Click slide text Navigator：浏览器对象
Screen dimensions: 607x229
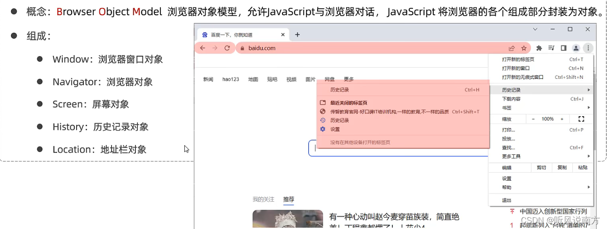point(102,82)
